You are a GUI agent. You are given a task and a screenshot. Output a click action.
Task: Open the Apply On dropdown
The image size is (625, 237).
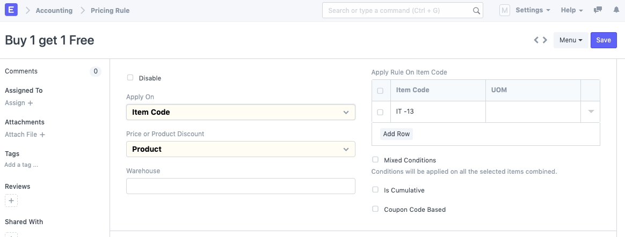coord(241,112)
